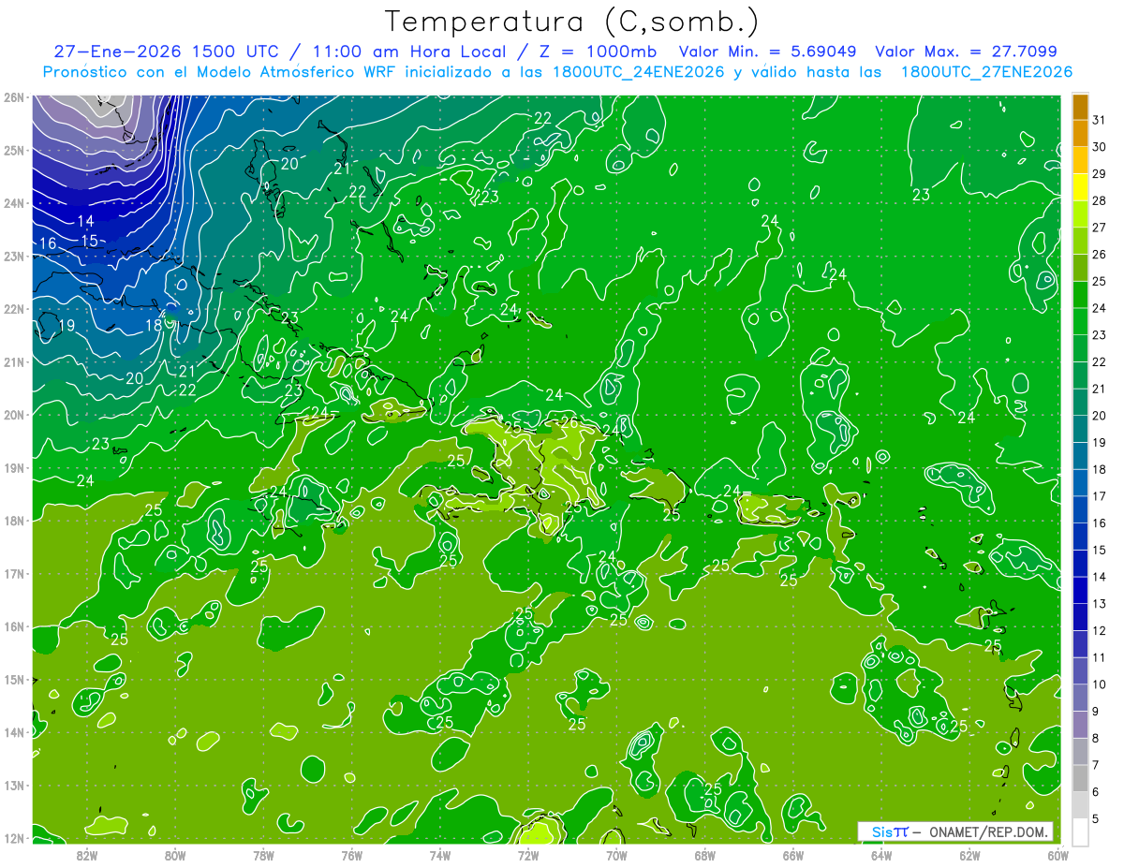
Task: Click the '13N' latitude axis label
Action: tap(13, 785)
